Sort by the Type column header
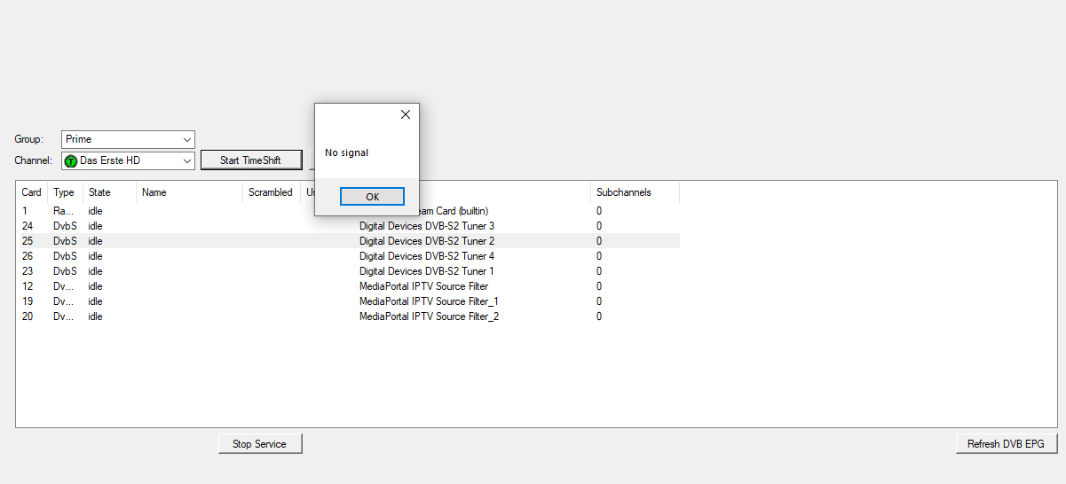 [64, 192]
